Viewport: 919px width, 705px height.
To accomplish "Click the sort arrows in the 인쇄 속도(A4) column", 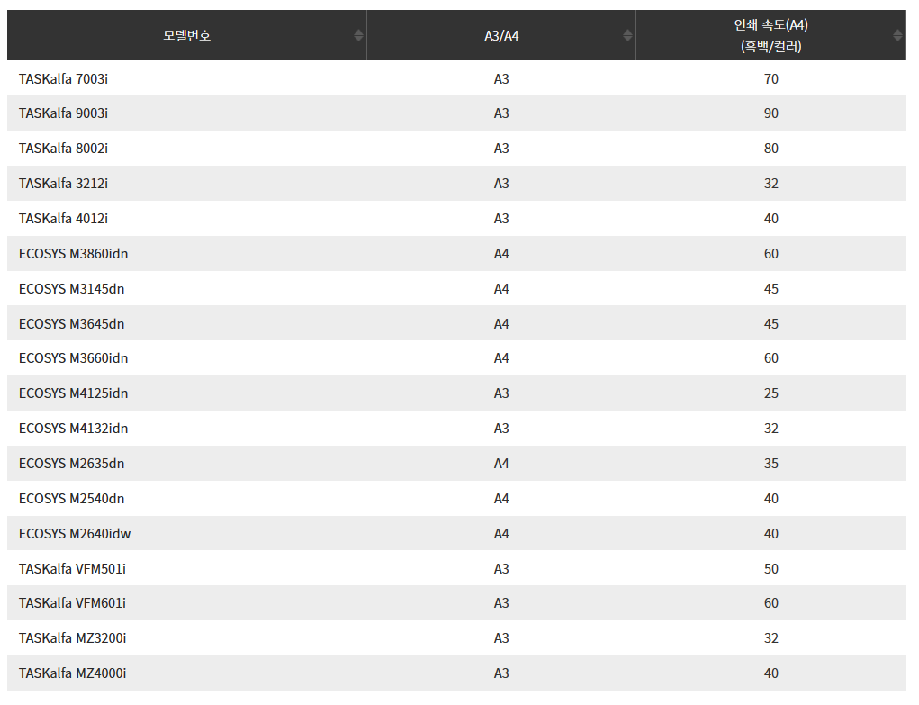I will tap(897, 35).
